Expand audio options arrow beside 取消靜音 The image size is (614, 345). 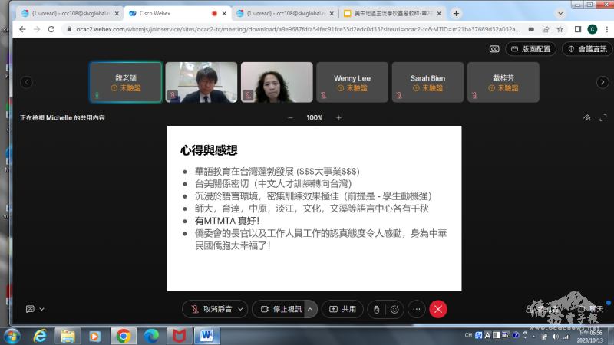pos(241,309)
